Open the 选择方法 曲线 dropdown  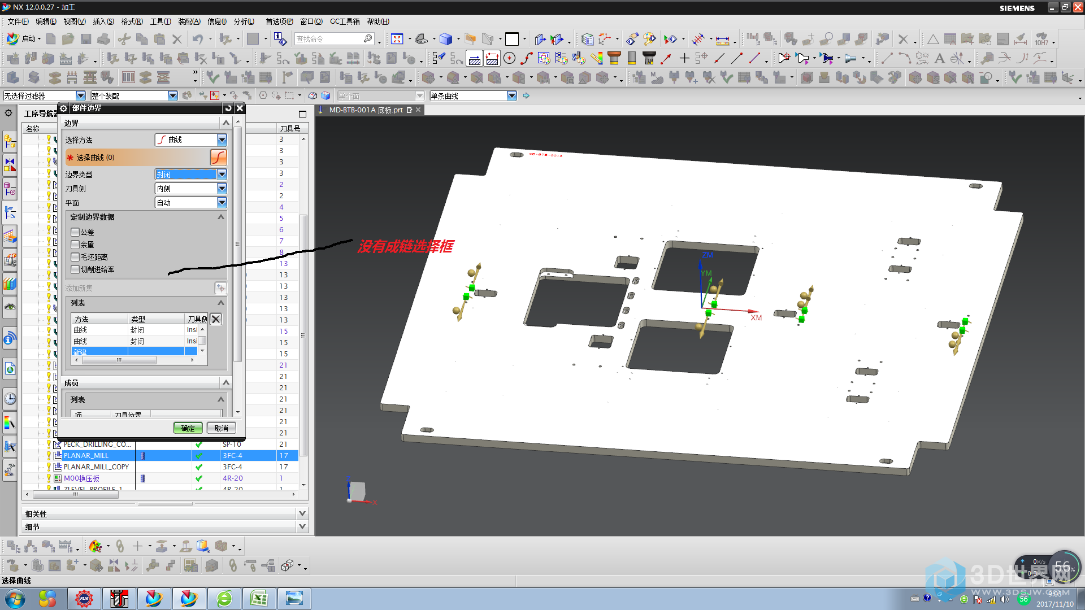pos(191,140)
